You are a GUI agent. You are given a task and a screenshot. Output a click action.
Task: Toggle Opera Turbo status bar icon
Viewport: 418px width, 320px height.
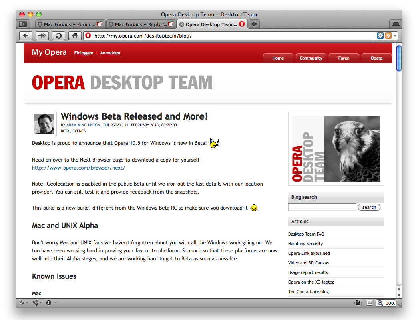pyautogui.click(x=49, y=302)
